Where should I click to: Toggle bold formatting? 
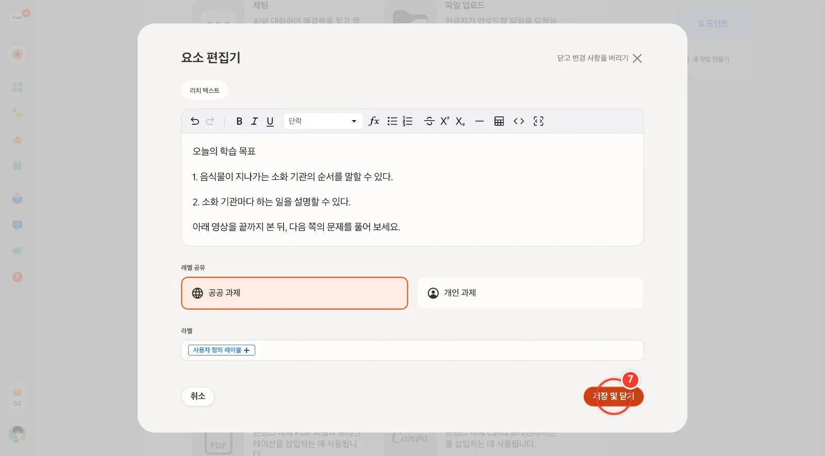pyautogui.click(x=239, y=121)
